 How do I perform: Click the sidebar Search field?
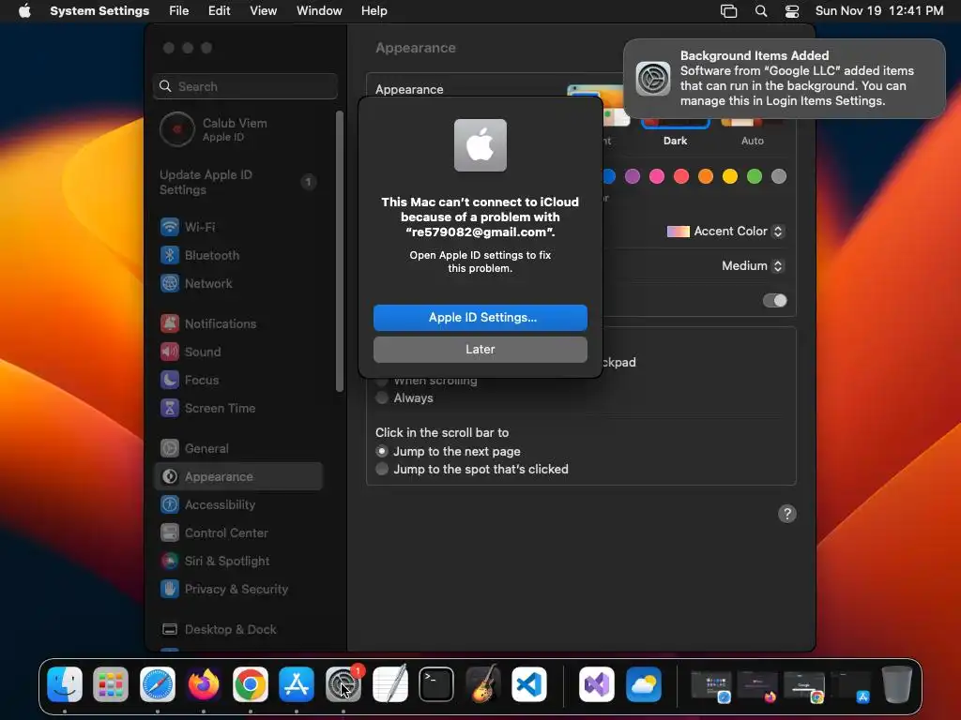(245, 86)
